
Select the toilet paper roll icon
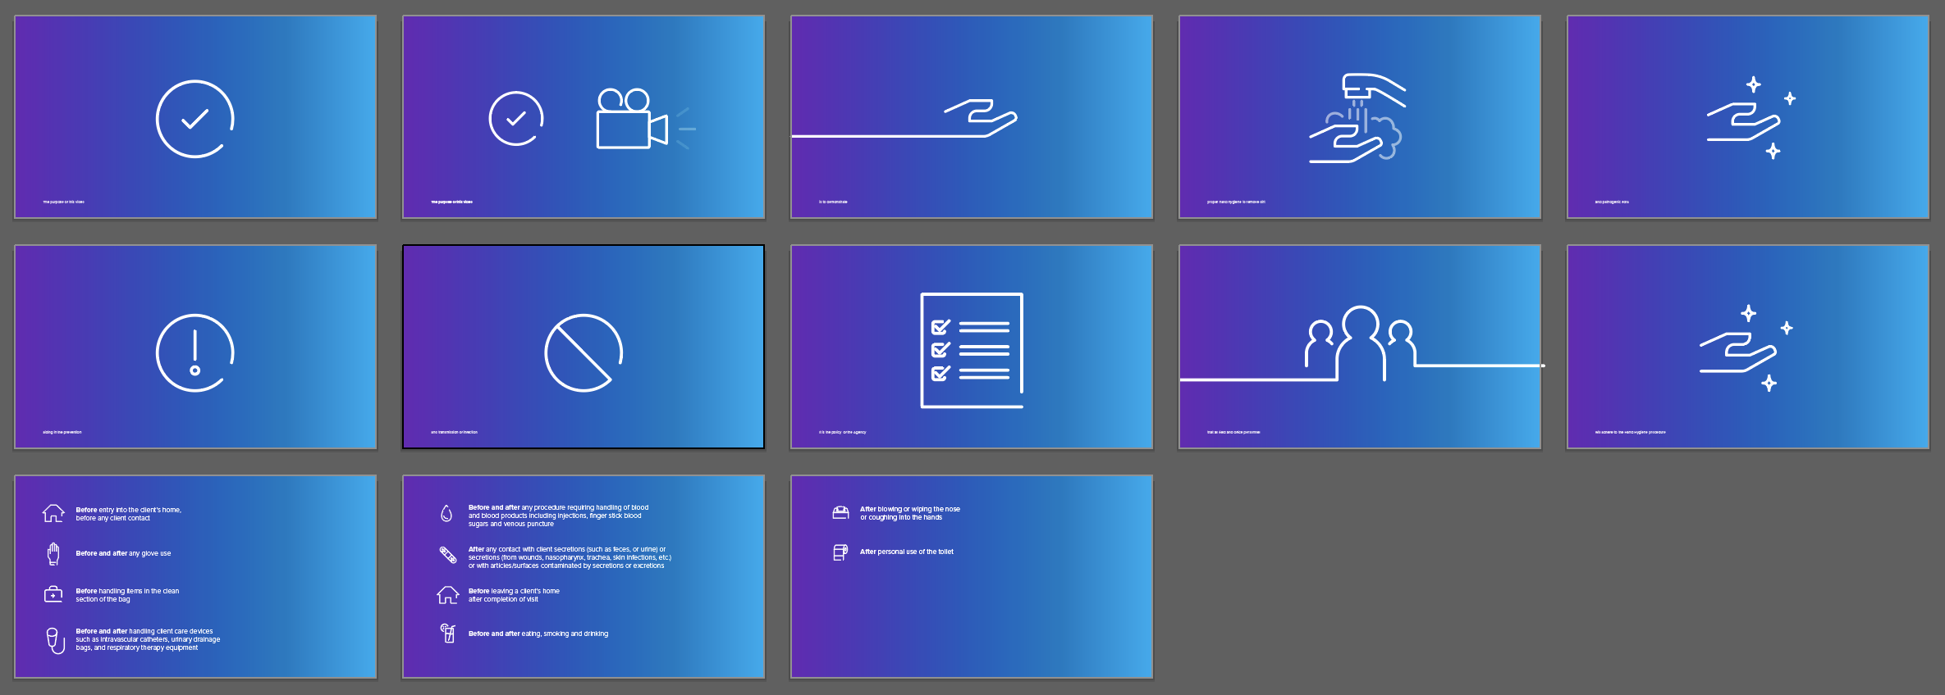click(840, 552)
